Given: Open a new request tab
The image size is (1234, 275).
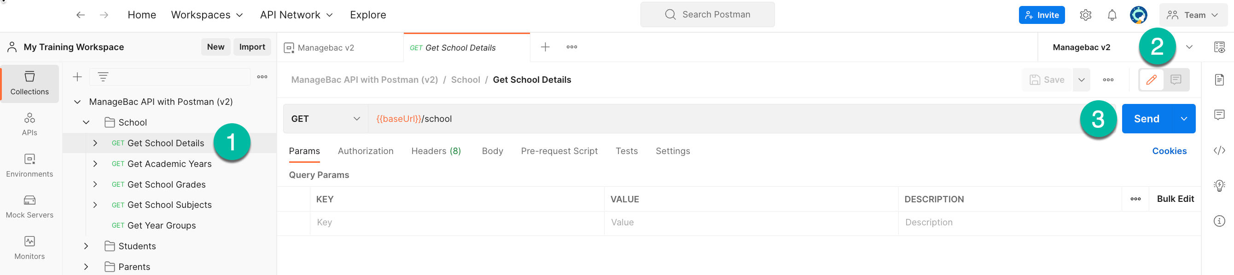Looking at the screenshot, I should point(545,47).
